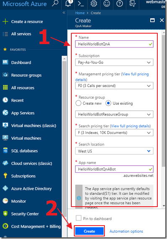Open directory and subscription filter icon
Image resolution: width=167 pixels, height=239 pixels.
tap(132, 3)
